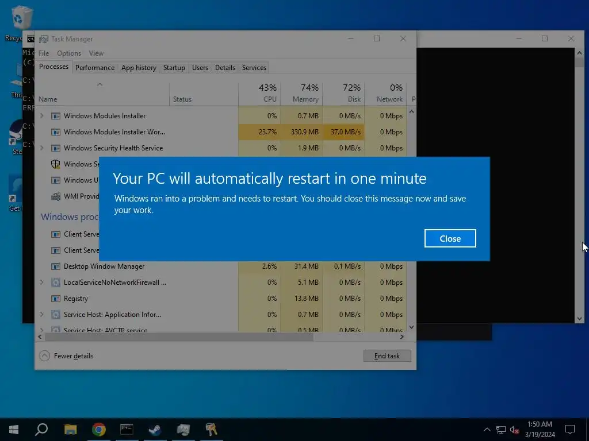
Task: Click the keys icon on taskbar
Action: [211, 430]
